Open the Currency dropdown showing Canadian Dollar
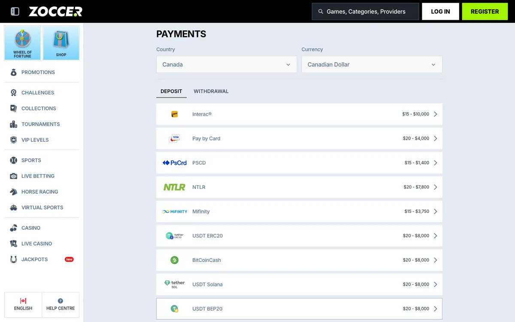The width and height of the screenshot is (515, 322). pyautogui.click(x=372, y=64)
